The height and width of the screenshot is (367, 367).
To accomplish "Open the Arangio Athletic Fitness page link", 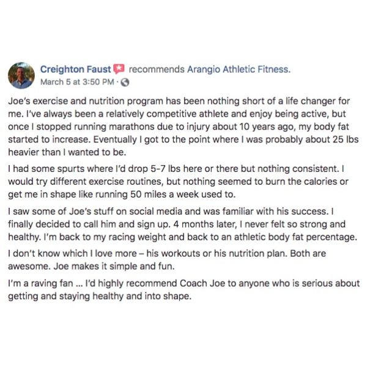I will (239, 69).
